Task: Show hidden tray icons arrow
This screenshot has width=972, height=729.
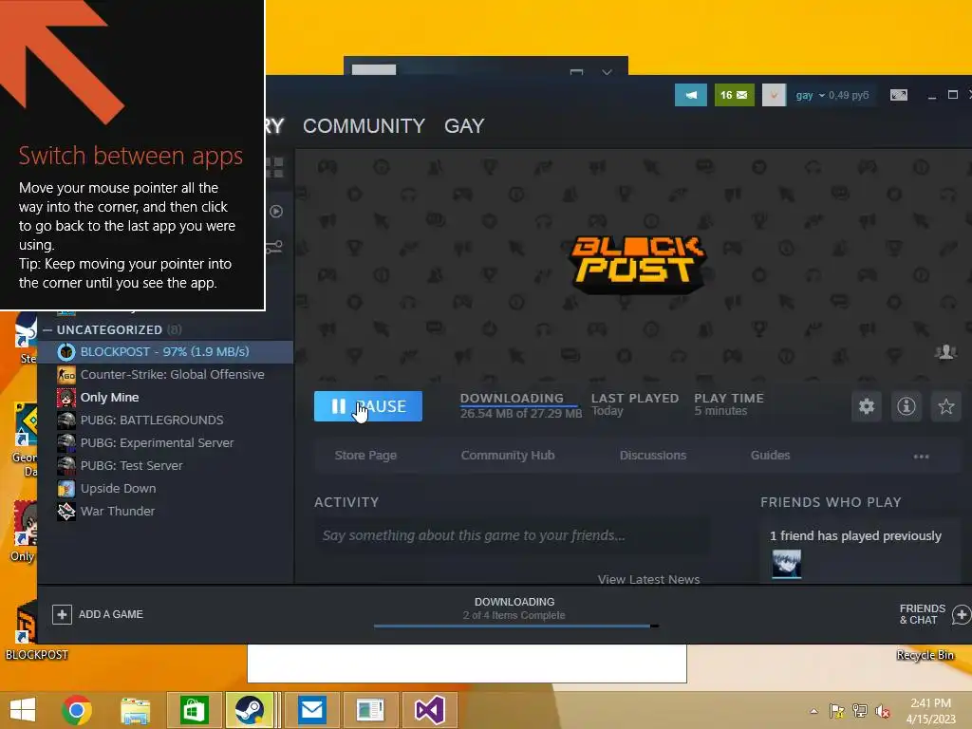Action: coord(813,711)
